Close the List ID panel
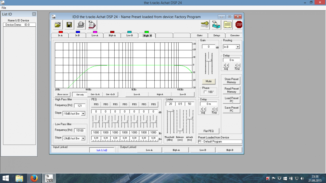326x183 pixels. point(34,14)
